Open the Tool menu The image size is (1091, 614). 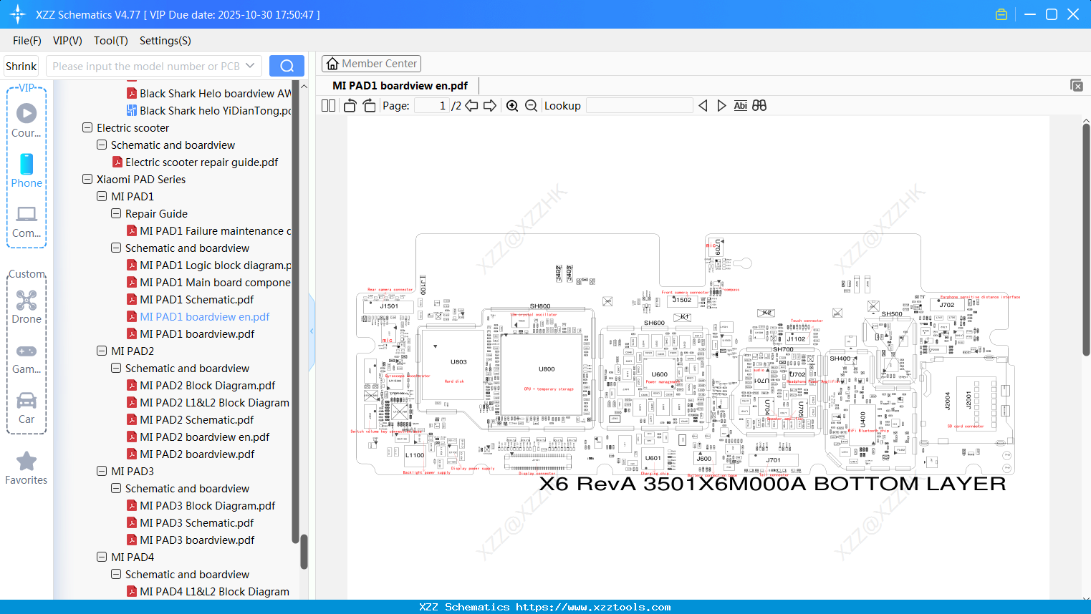pos(110,41)
